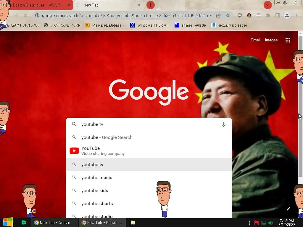
Task: Stop loading page with the X button
Action: (25, 15)
